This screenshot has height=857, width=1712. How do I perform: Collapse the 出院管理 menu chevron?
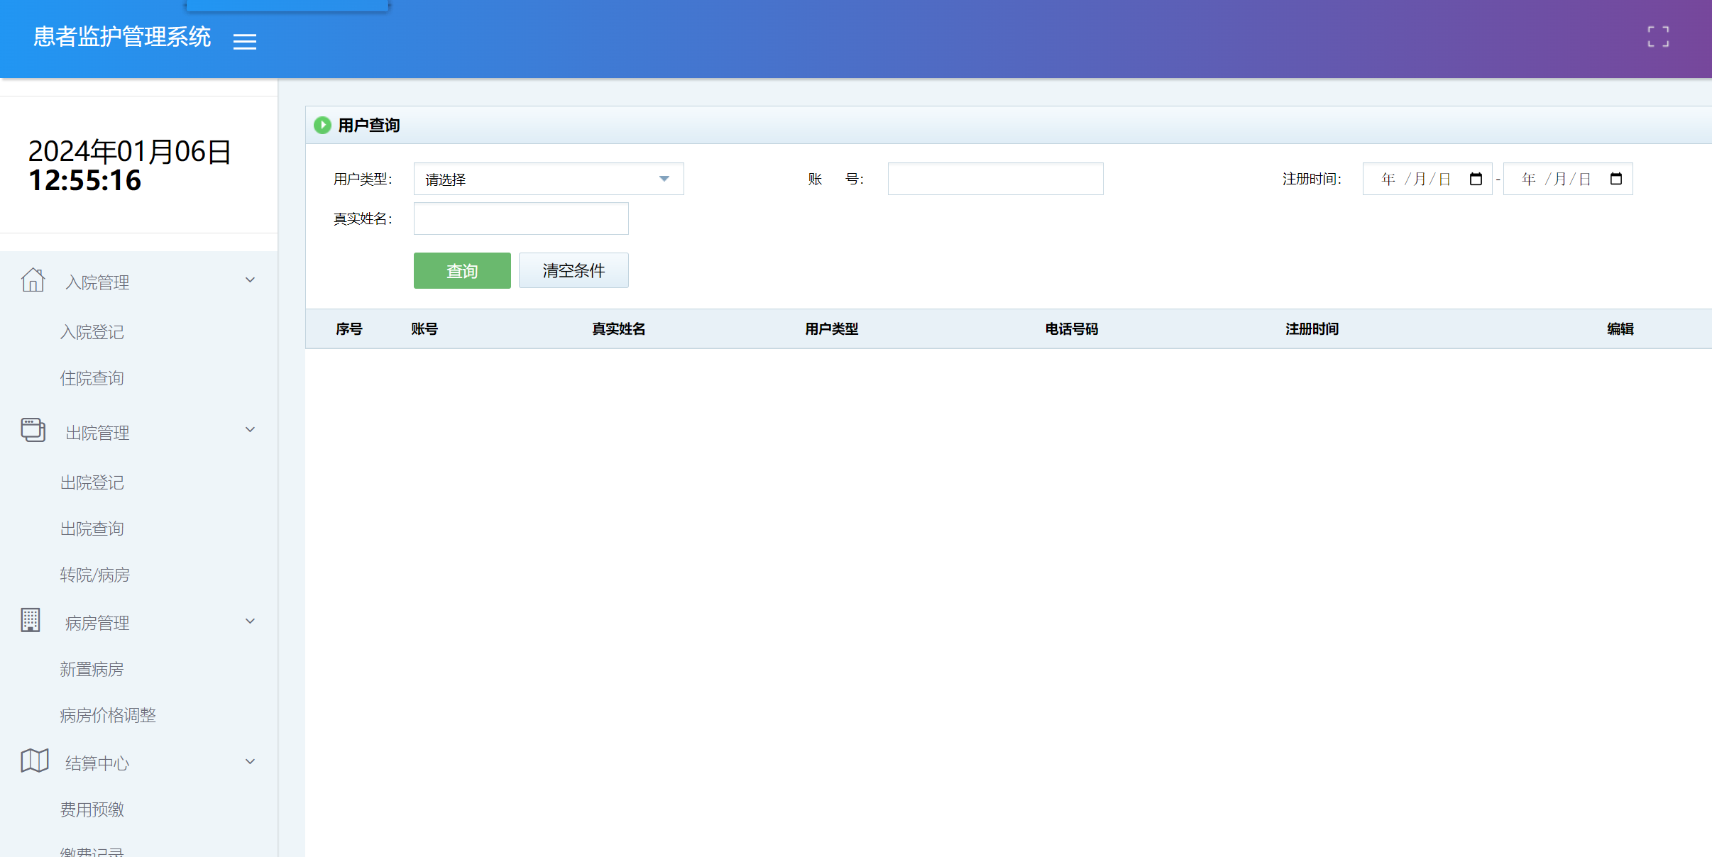pos(250,430)
